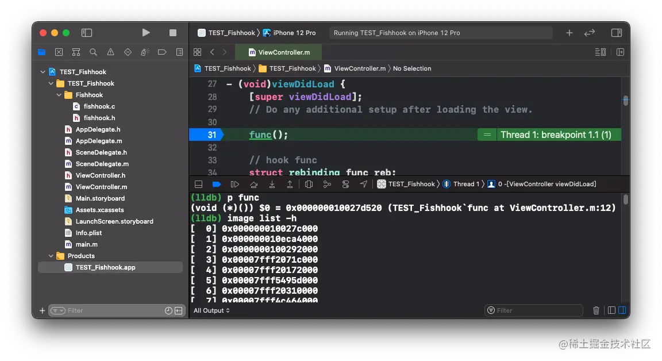The image size is (662, 361).
Task: Open related items grid menu
Action: tap(197, 52)
